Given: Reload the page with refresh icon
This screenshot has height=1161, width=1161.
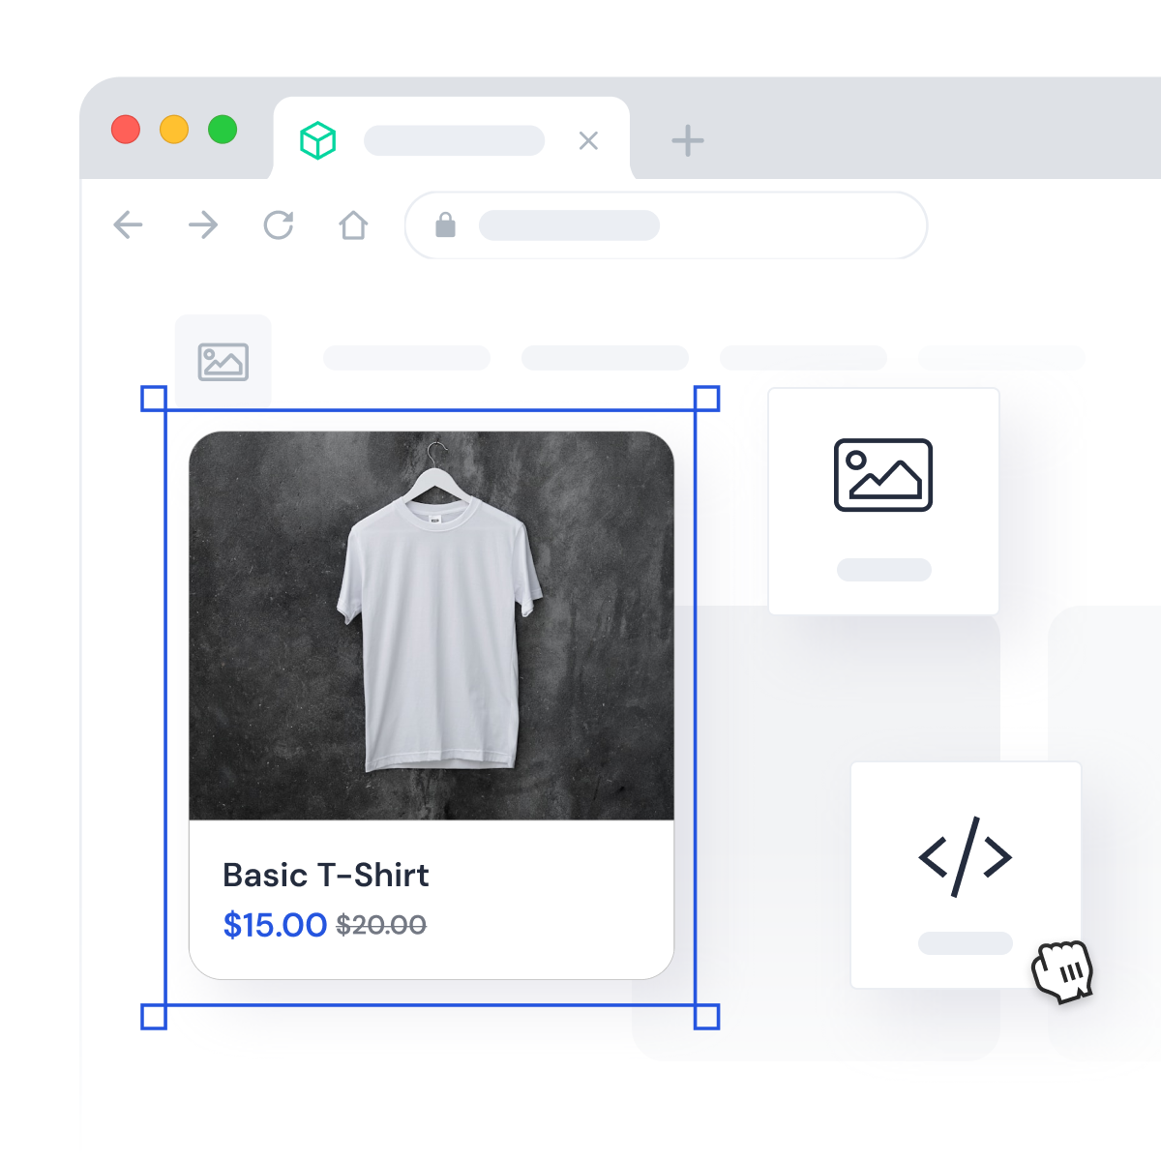Looking at the screenshot, I should tap(279, 225).
